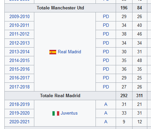
Task: Go to the 2013-2014 season page
Action: click(20, 52)
